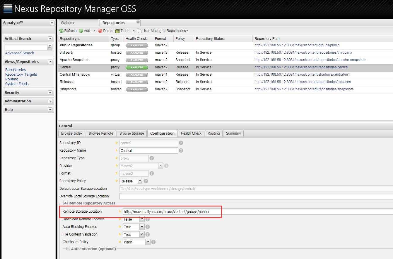Open the Repository Targets link
The image size is (393, 259).
[x=21, y=75]
